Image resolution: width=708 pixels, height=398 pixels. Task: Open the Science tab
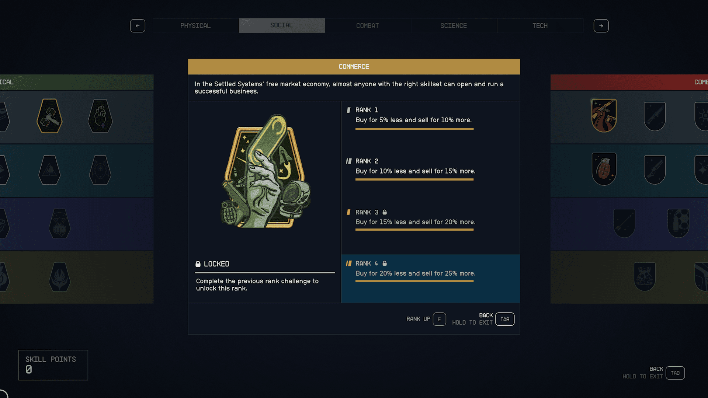[454, 26]
